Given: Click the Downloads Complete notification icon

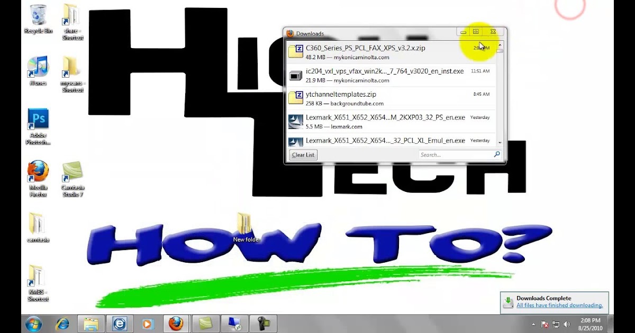Looking at the screenshot, I should [508, 302].
